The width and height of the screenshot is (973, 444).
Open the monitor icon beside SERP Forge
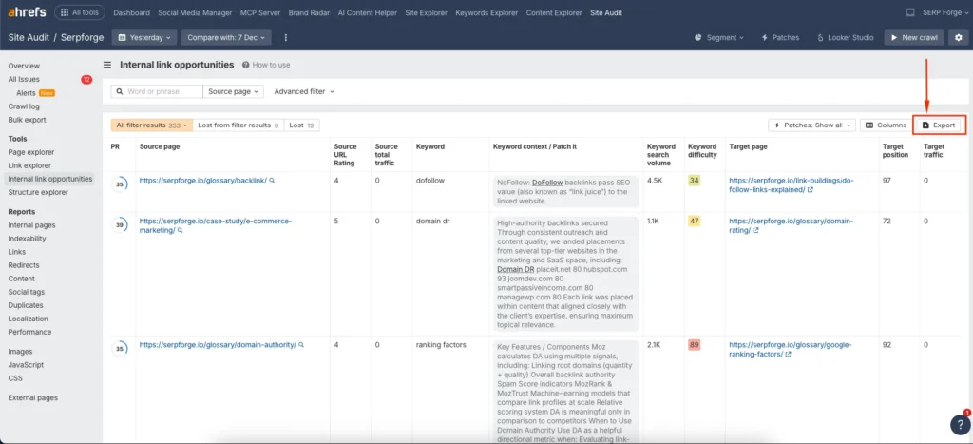click(x=910, y=12)
